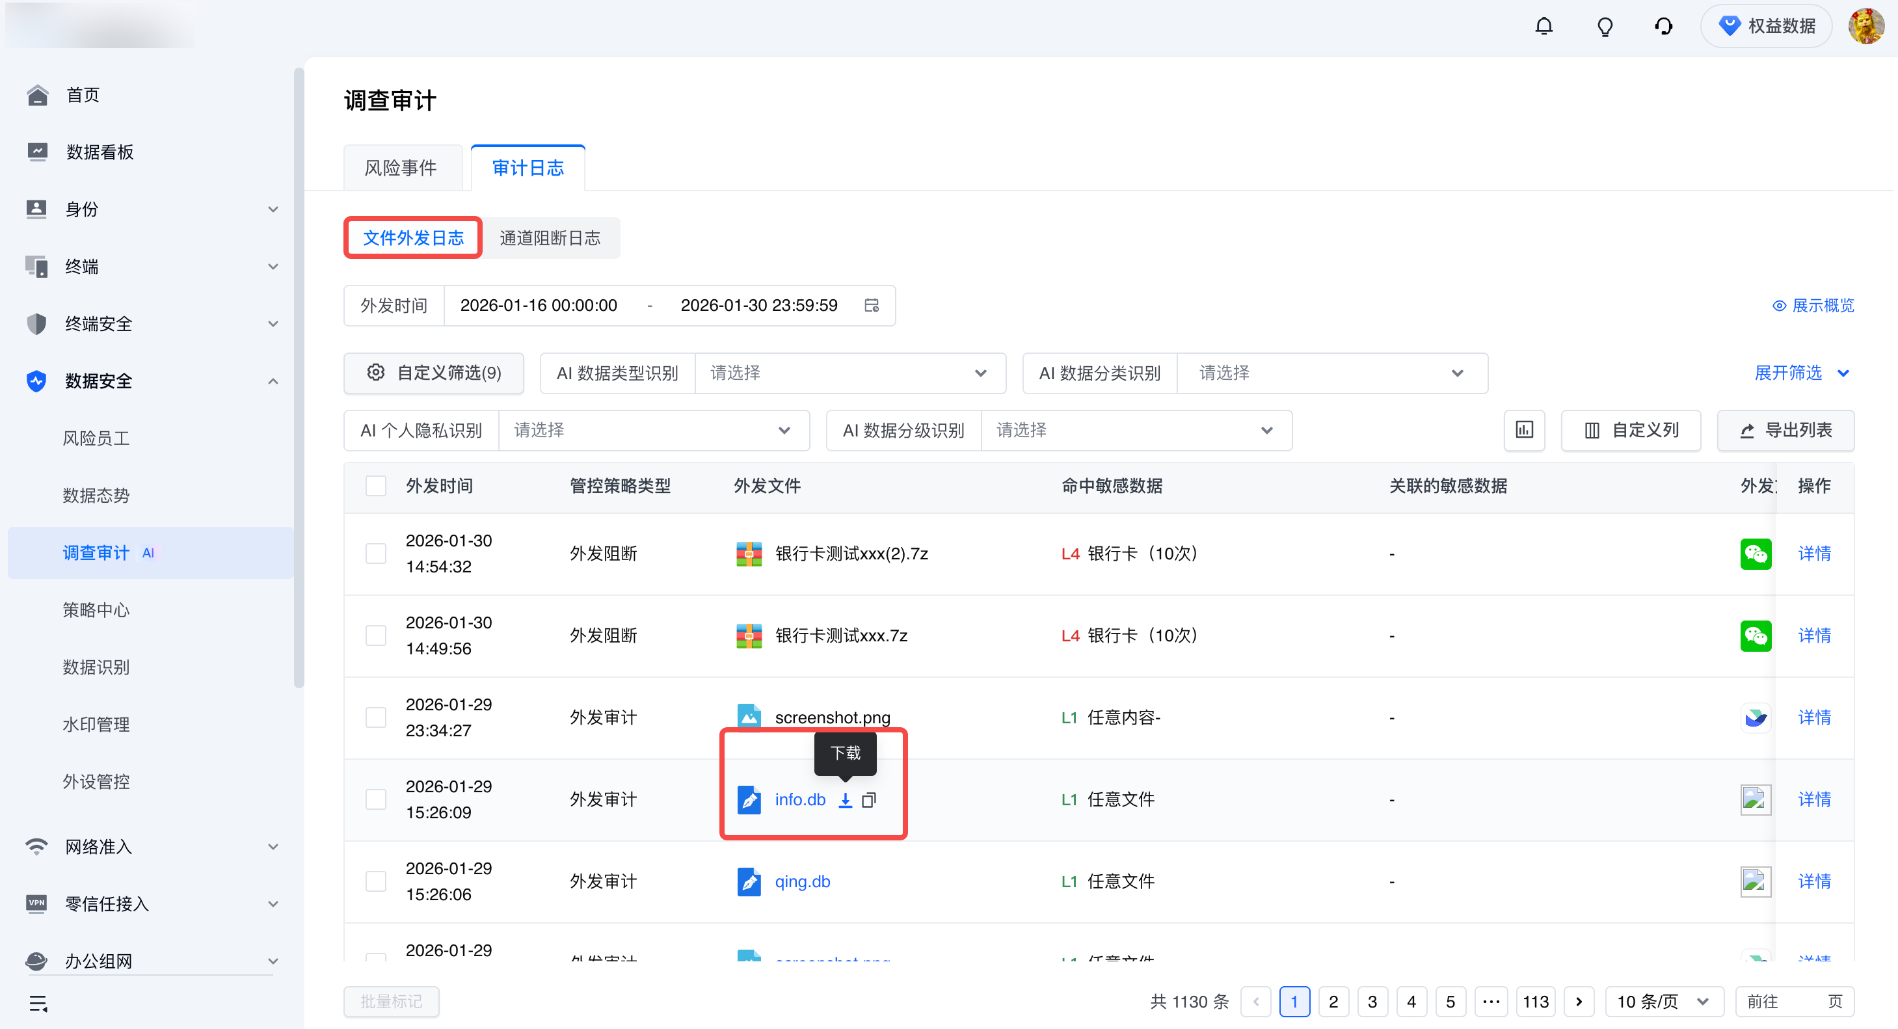Go to 首页 in the sidebar
This screenshot has width=1898, height=1029.
pyautogui.click(x=83, y=95)
